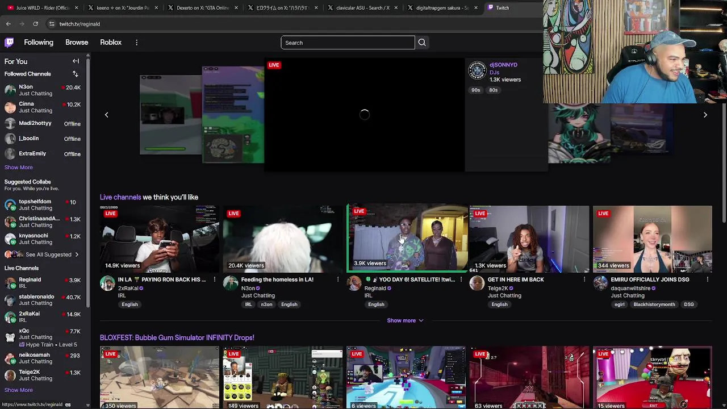The height and width of the screenshot is (409, 727).
Task: Switch to Dexerto on X browser tab
Action: 202,8
